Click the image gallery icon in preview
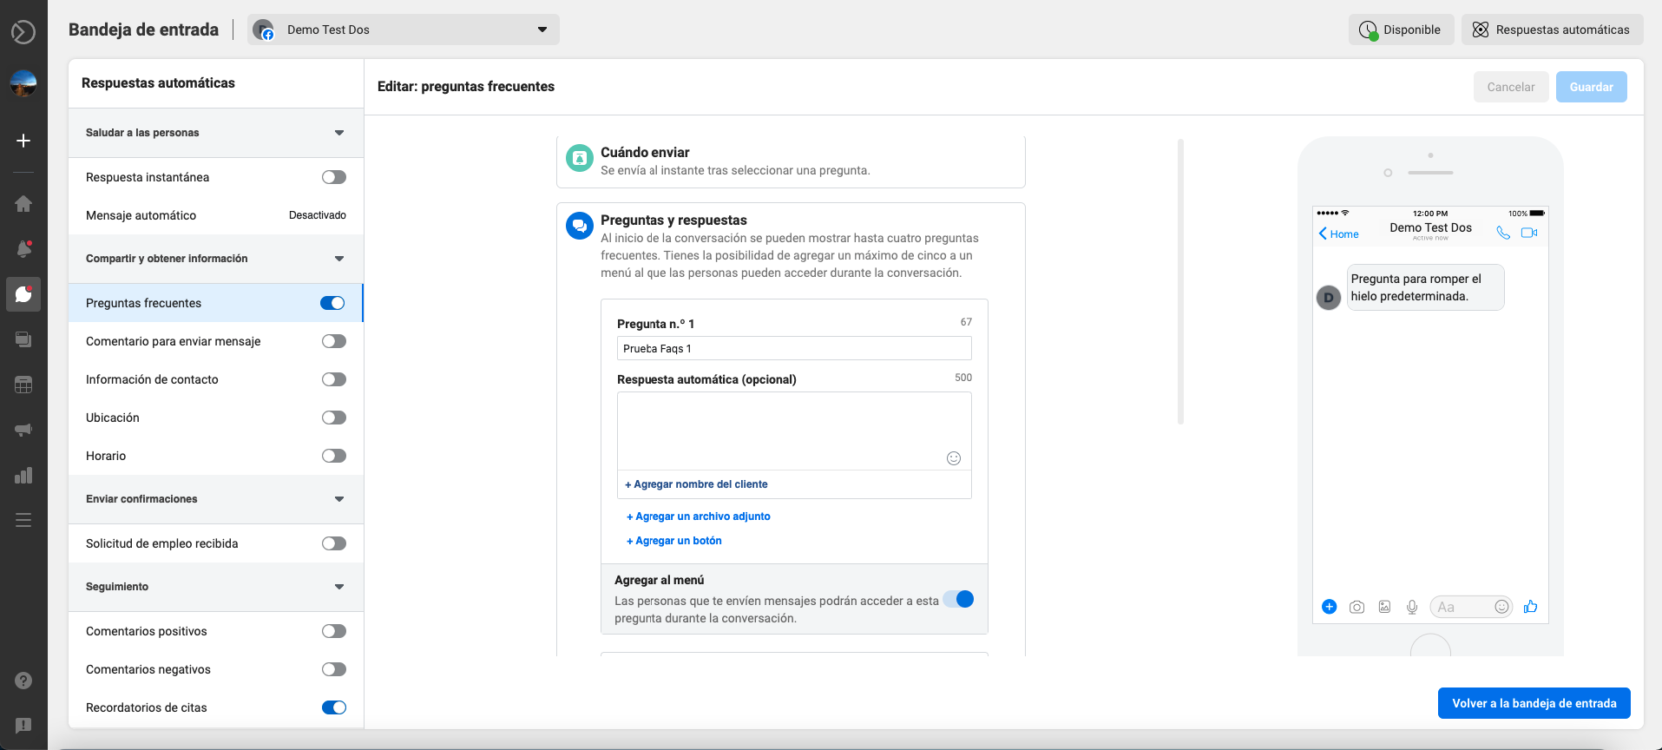Screen dimensions: 1662x750 pos(1384,607)
